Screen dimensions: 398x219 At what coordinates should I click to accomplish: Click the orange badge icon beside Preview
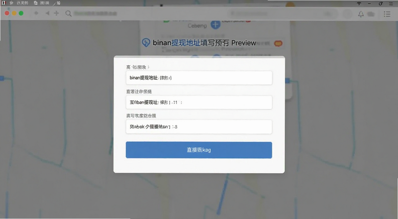278,43
